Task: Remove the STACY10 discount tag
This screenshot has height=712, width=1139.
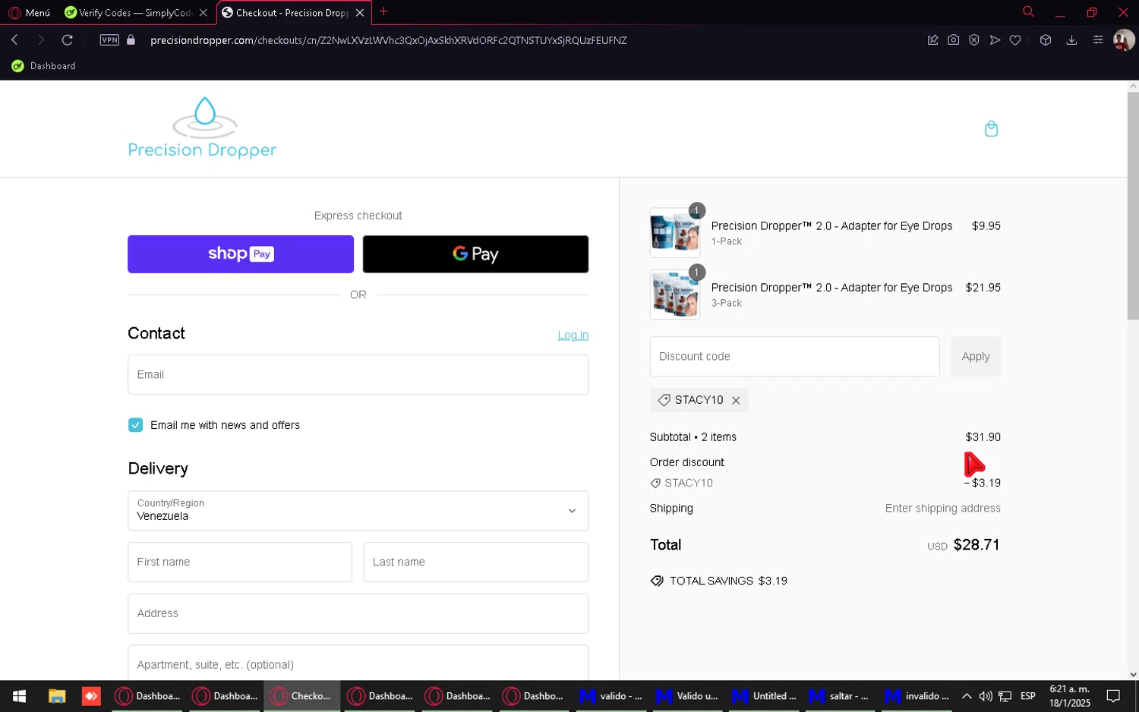Action: 736,401
